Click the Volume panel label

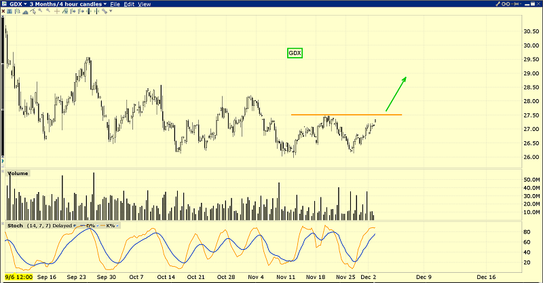18,173
